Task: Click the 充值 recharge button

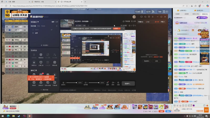Action: (x=161, y=111)
